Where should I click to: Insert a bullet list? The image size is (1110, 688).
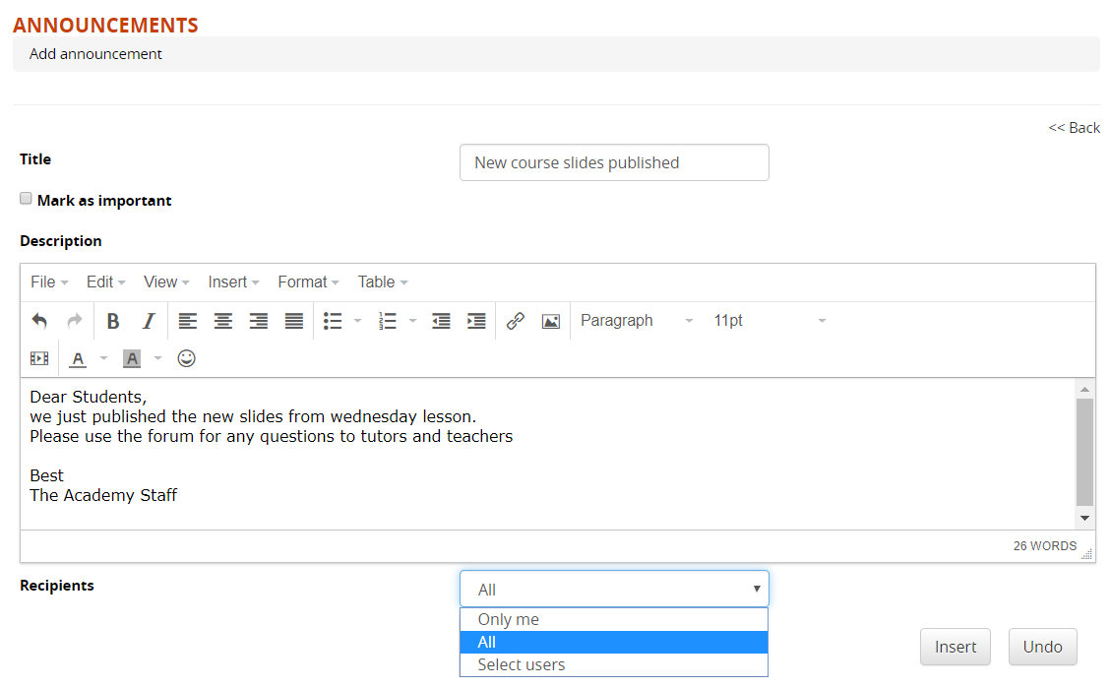pyautogui.click(x=333, y=321)
